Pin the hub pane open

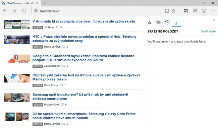click(x=213, y=20)
